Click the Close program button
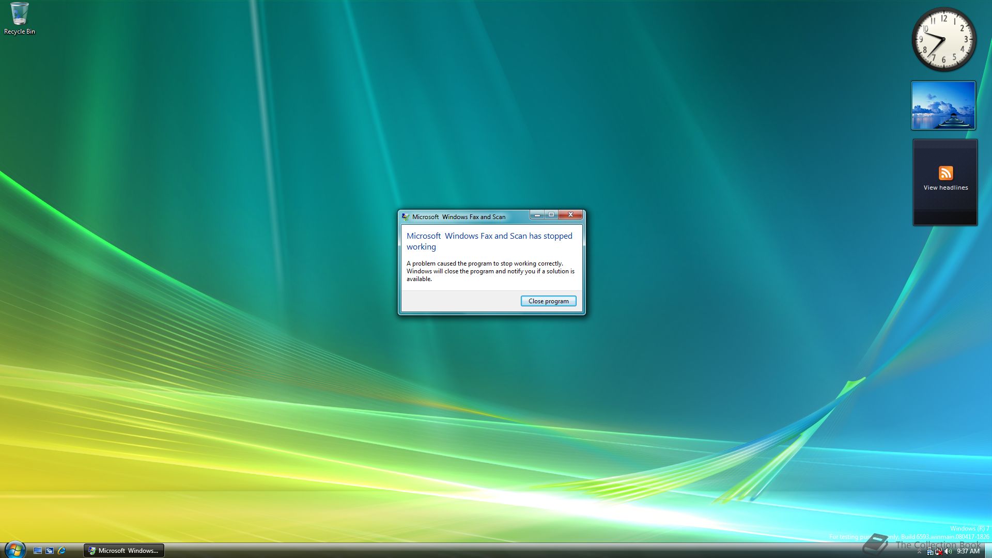 click(548, 301)
